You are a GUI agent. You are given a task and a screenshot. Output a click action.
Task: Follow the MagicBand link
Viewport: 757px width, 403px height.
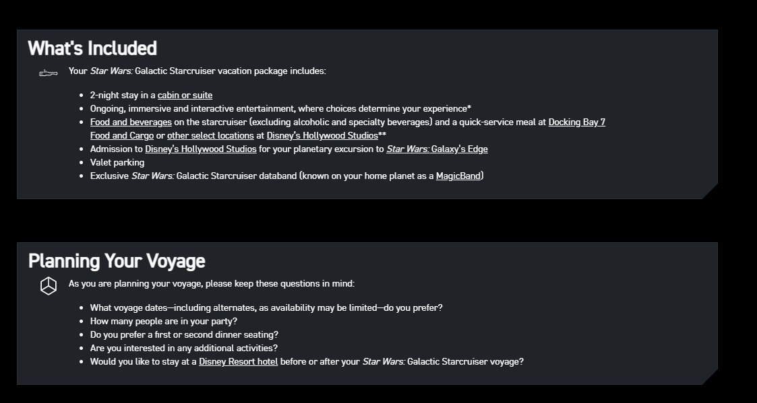pos(458,176)
